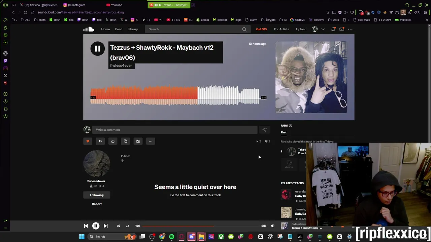The height and width of the screenshot is (242, 431).
Task: Switch to the flexxico X browser tab
Action: click(x=39, y=5)
